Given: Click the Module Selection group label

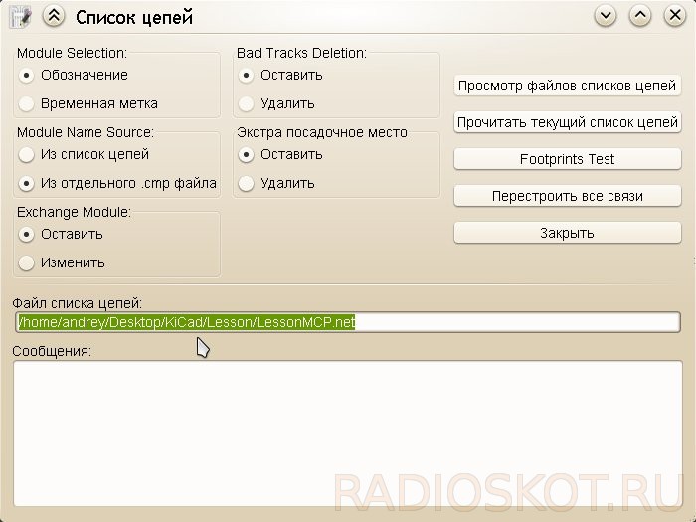Looking at the screenshot, I should click(x=72, y=53).
